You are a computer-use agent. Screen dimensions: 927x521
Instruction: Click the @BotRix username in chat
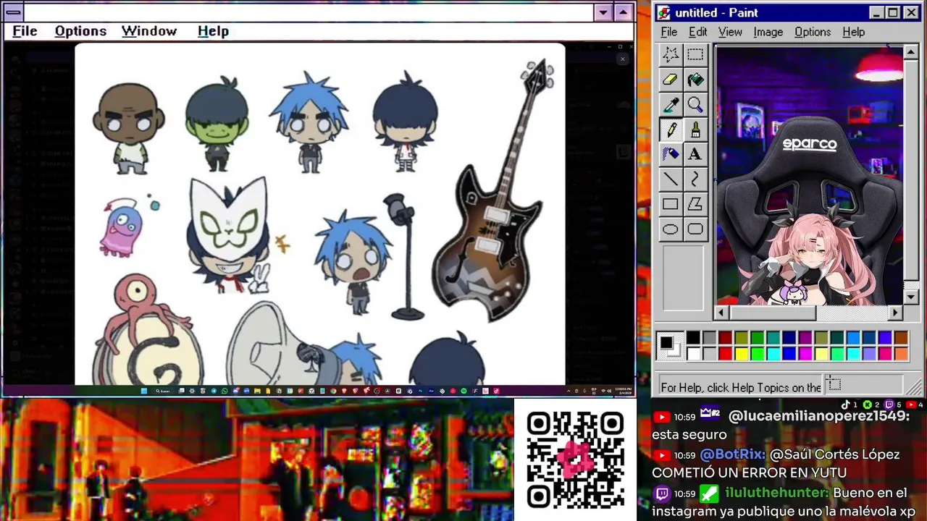[733, 454]
